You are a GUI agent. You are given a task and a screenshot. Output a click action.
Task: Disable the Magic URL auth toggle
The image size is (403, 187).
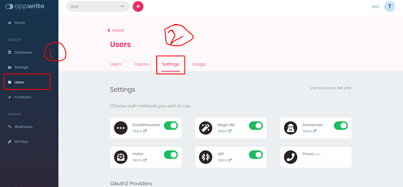pos(256,126)
